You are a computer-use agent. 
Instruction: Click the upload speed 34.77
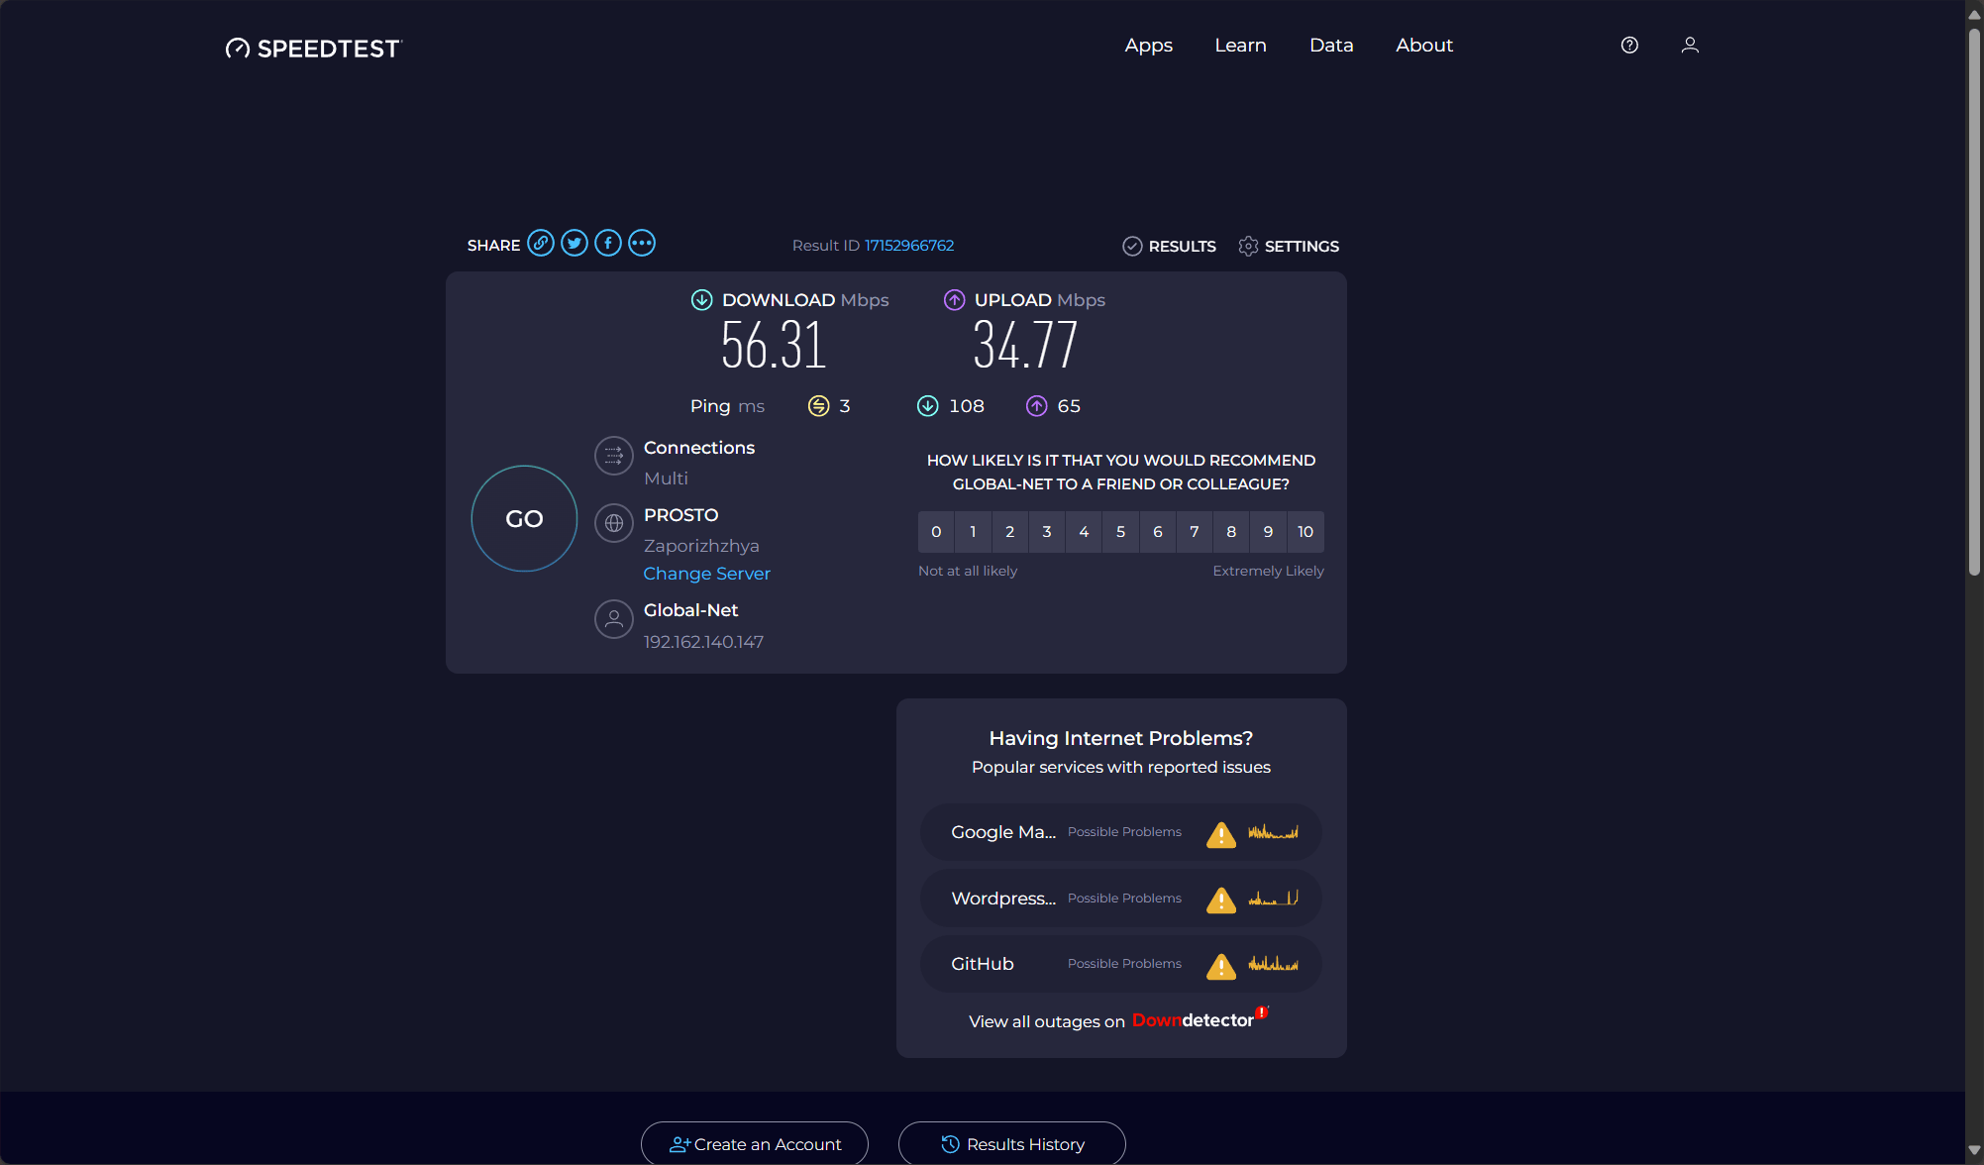[x=1025, y=346]
